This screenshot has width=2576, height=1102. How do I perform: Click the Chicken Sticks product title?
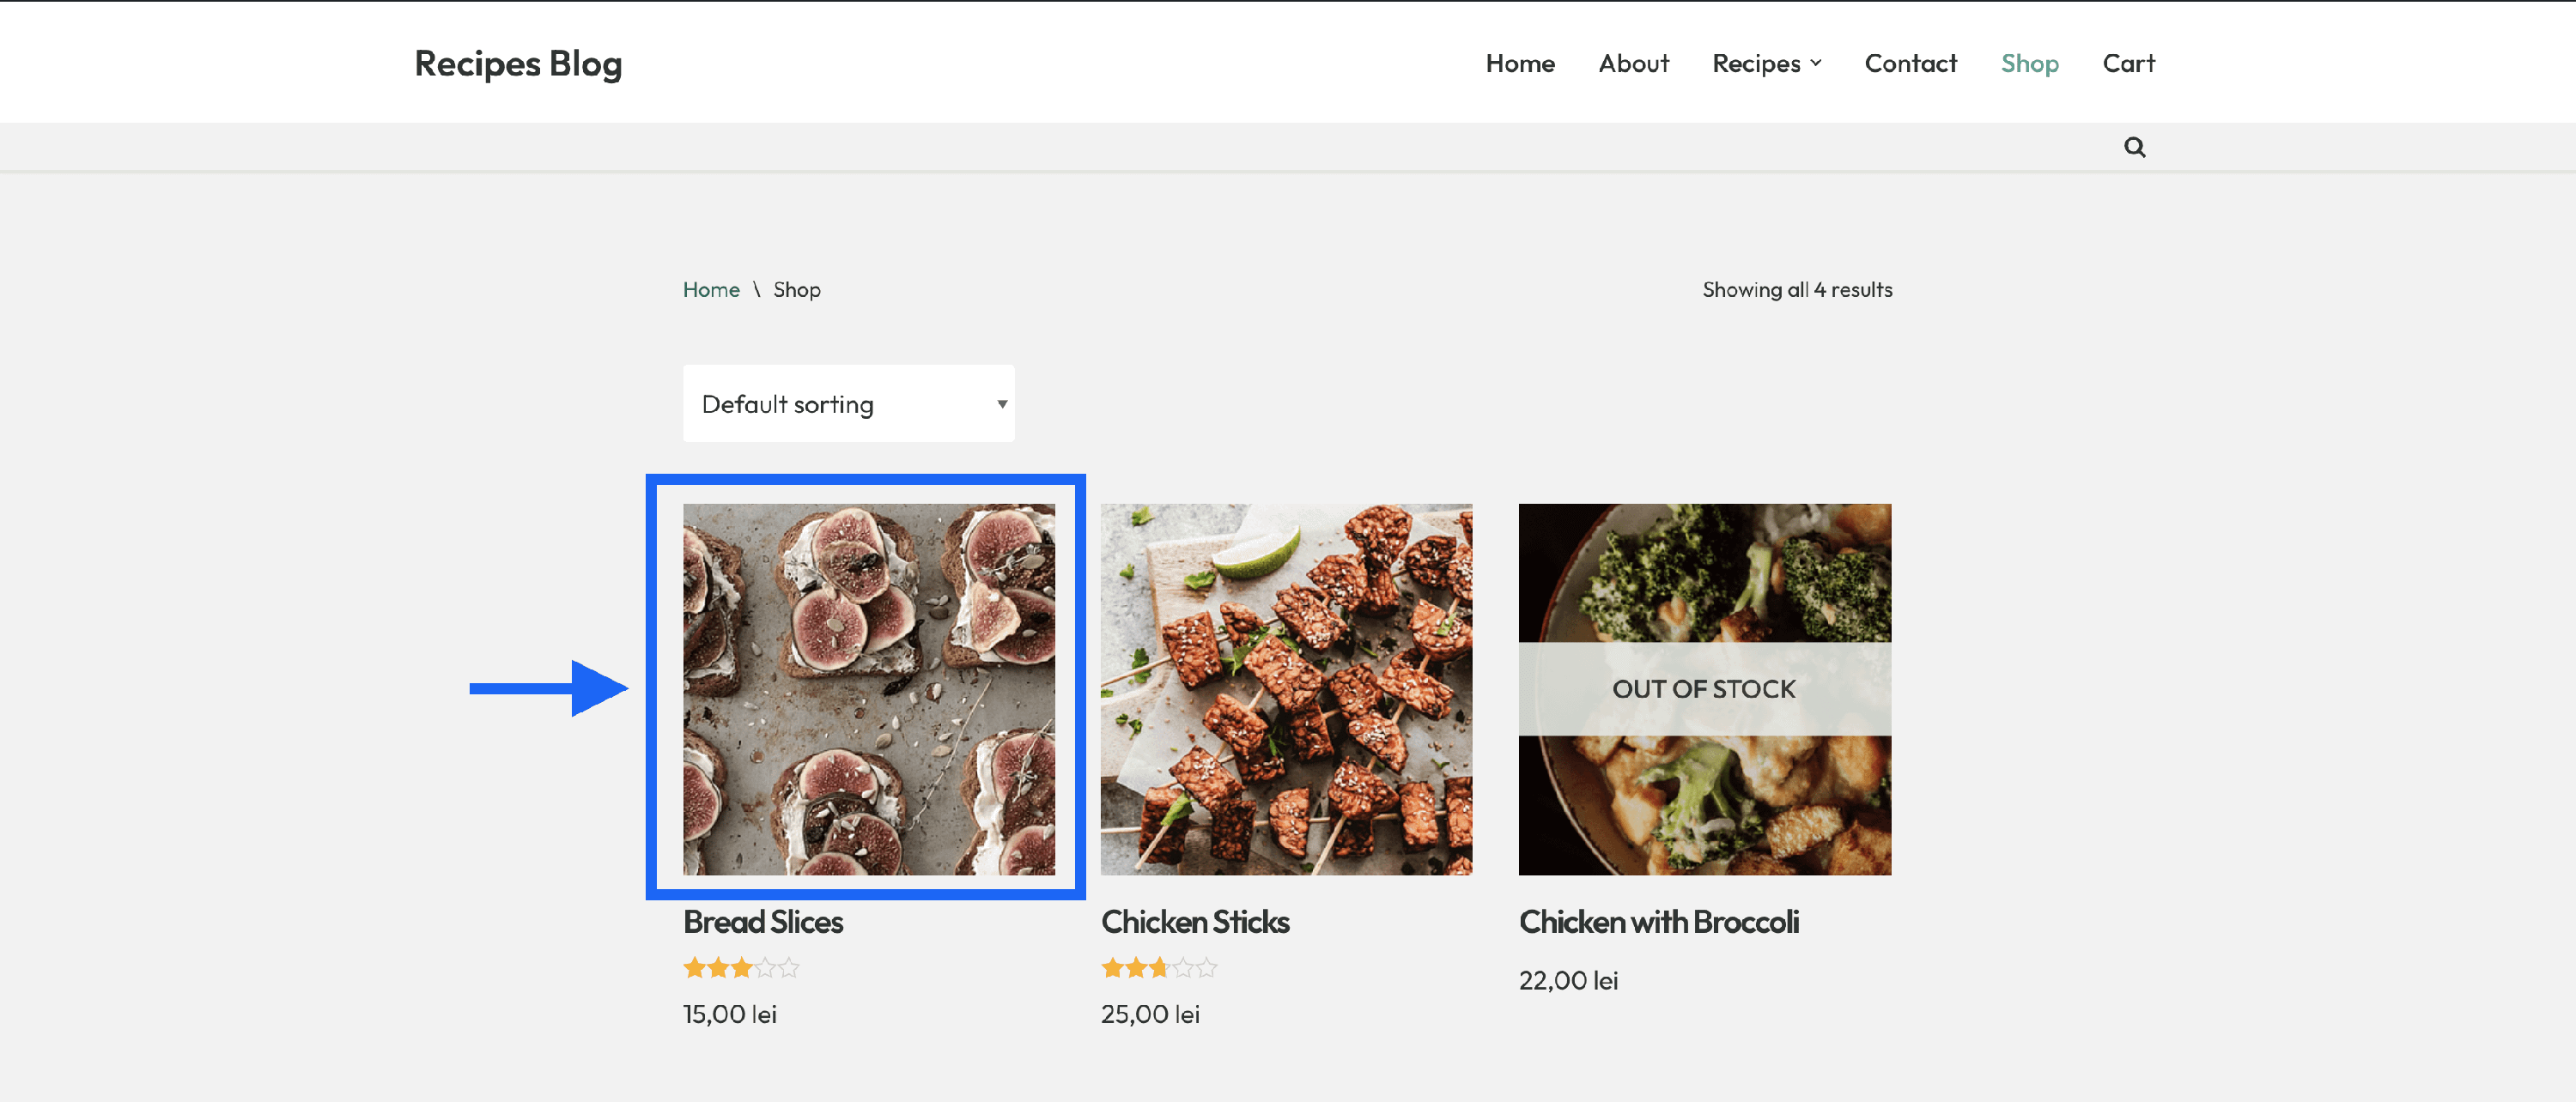point(1195,921)
